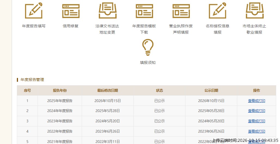Viewport: 280px width, 144px height.
Task: Click the 2024年5月20日 last-modified date
Action: coord(108,121)
